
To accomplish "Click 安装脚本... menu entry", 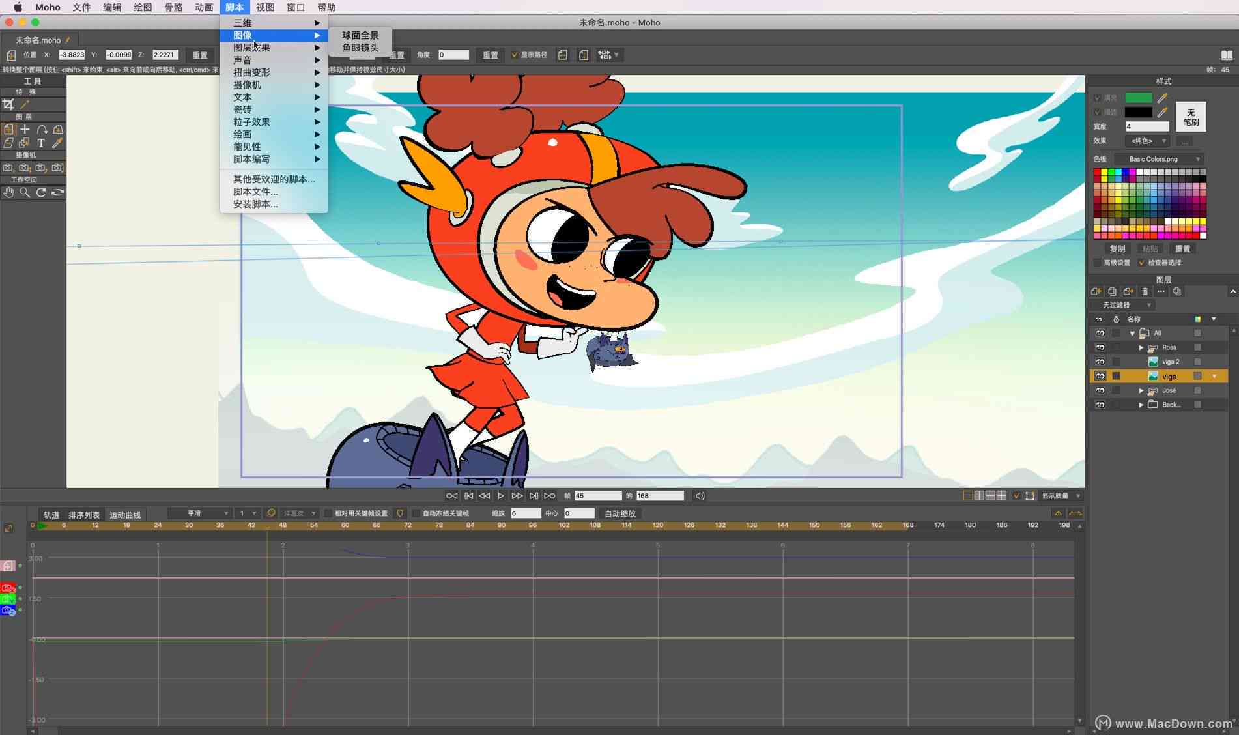I will coord(274,204).
